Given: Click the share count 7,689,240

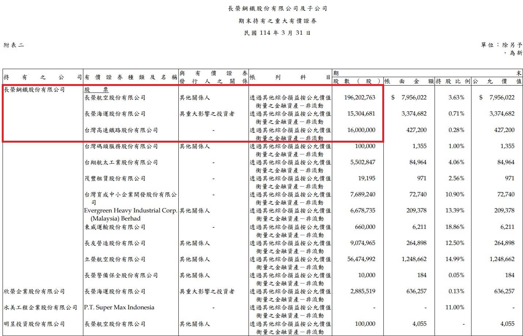Looking at the screenshot, I should 363,195.
